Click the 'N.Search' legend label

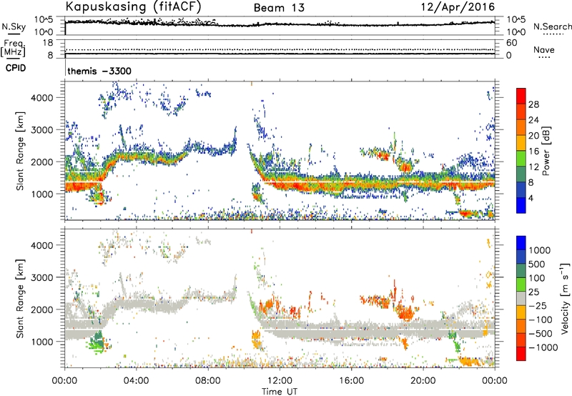click(552, 26)
